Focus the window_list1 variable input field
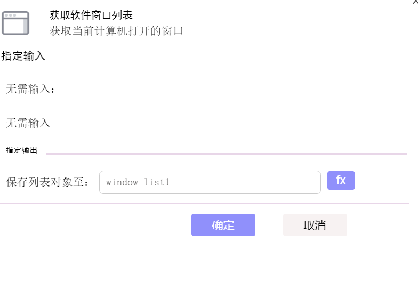The height and width of the screenshot is (283, 418). 210,182
